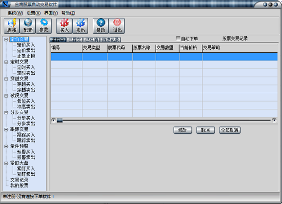The image size is (282, 204).
Task: Switch to the 已取消 tab
Action: tap(91, 40)
